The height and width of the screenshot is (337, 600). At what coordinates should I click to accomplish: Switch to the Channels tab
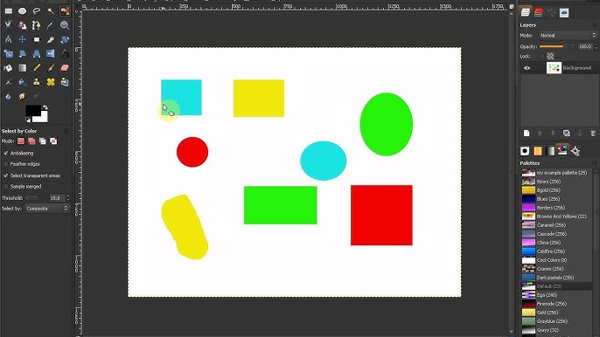click(539, 12)
